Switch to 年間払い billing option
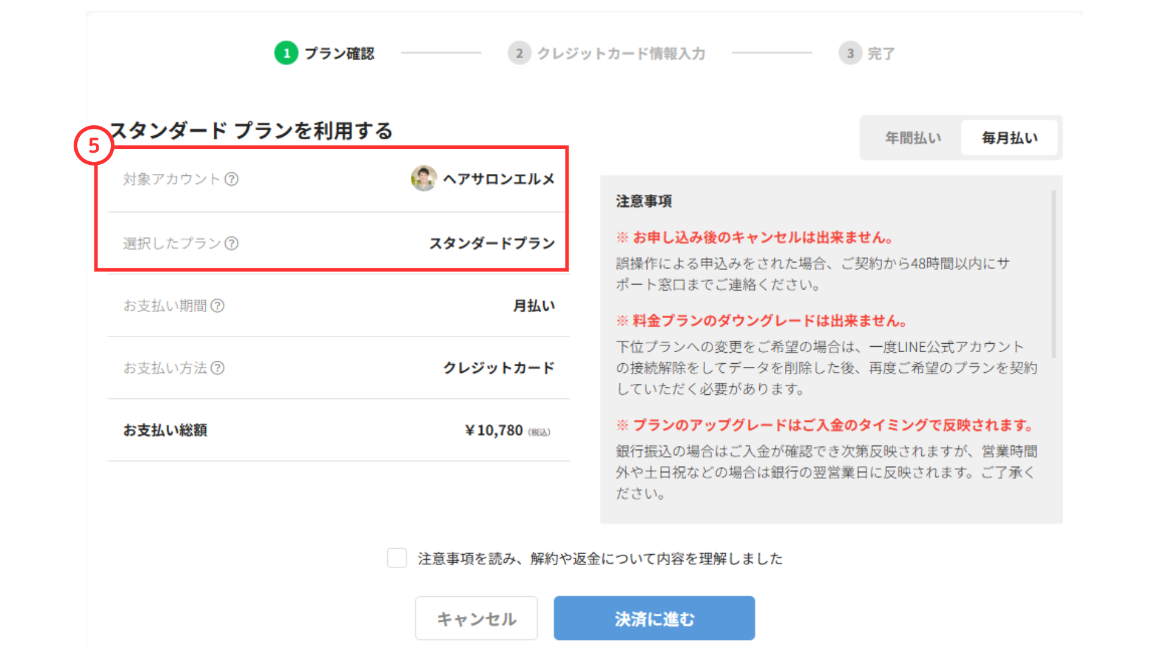This screenshot has width=1169, height=657. click(913, 138)
